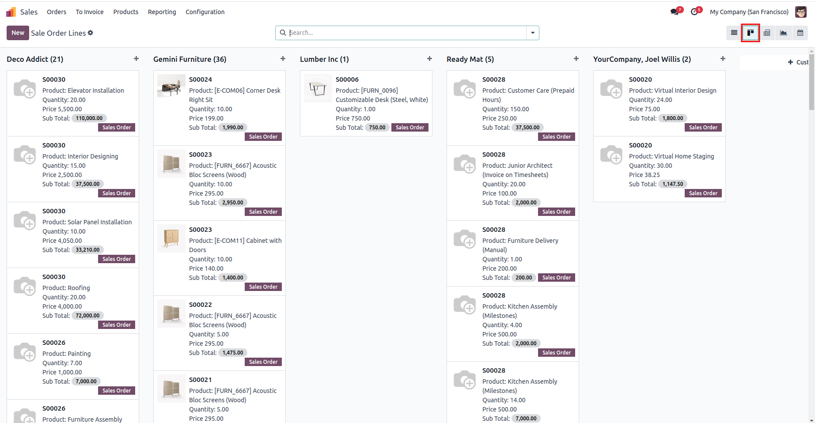Viewport: 815px width, 423px height.
Task: Add a record in Deco Addict column
Action: [x=136, y=59]
